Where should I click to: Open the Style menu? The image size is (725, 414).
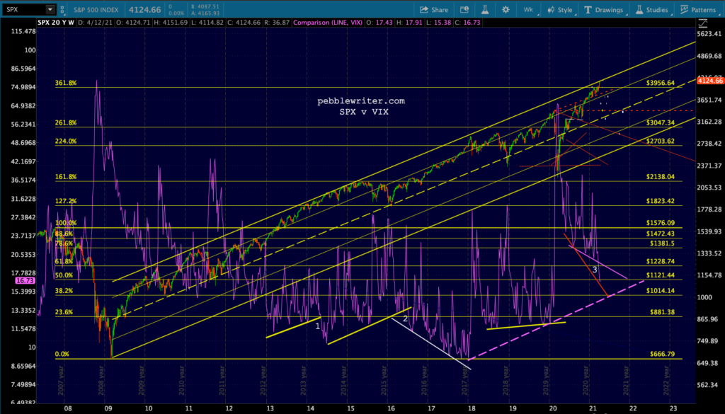click(558, 10)
